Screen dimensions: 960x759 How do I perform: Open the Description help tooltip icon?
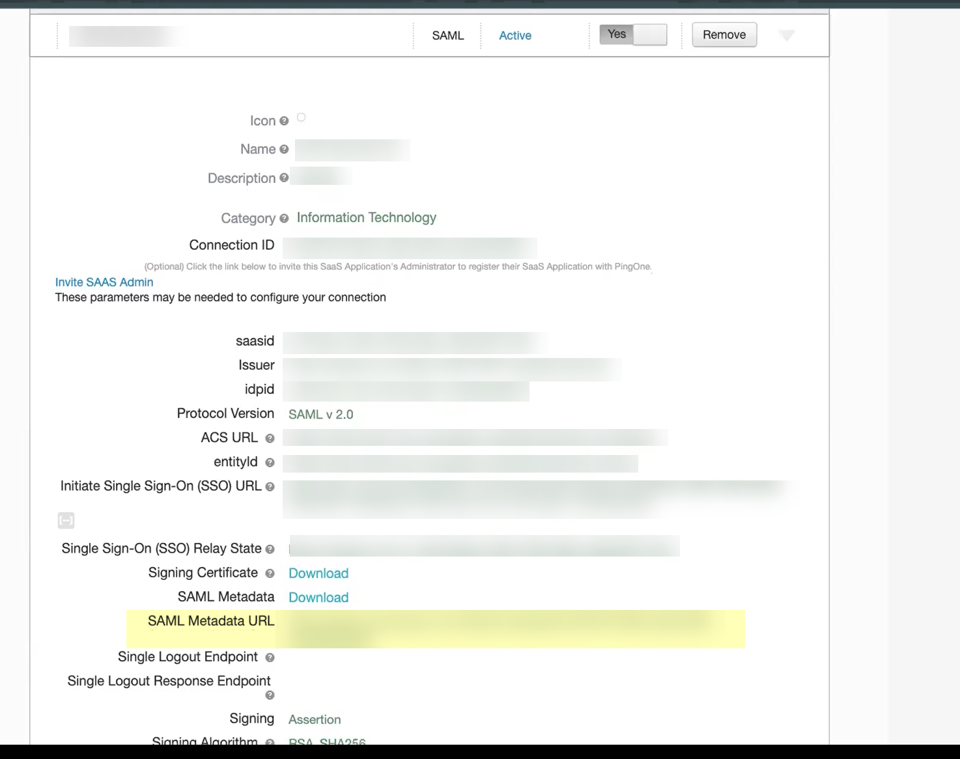pyautogui.click(x=284, y=178)
